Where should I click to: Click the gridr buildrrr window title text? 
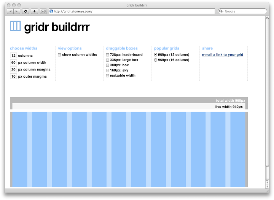coord(137,5)
